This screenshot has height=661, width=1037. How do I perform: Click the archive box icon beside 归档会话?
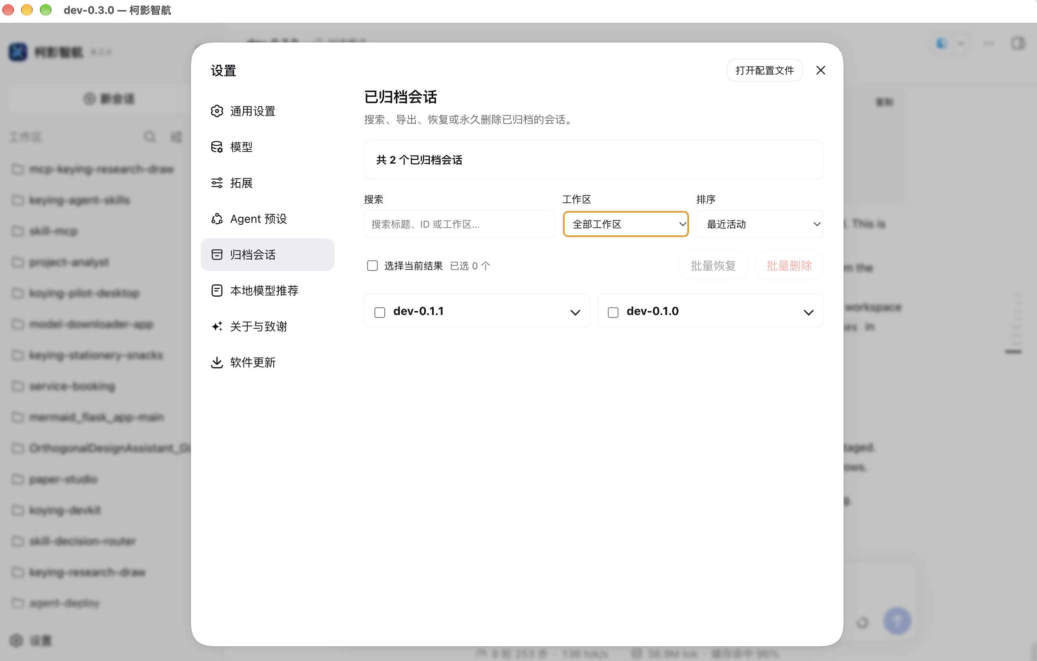(x=217, y=255)
